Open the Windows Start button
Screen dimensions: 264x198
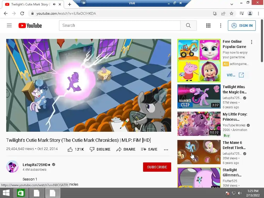6,193
